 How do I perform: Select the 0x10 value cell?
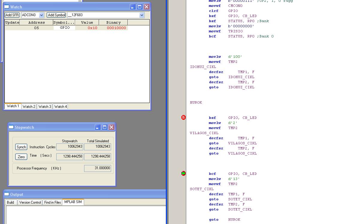tap(87, 28)
